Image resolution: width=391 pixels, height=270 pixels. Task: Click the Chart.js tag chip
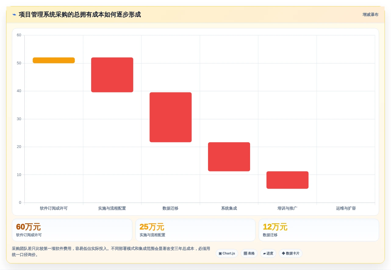[227, 254]
